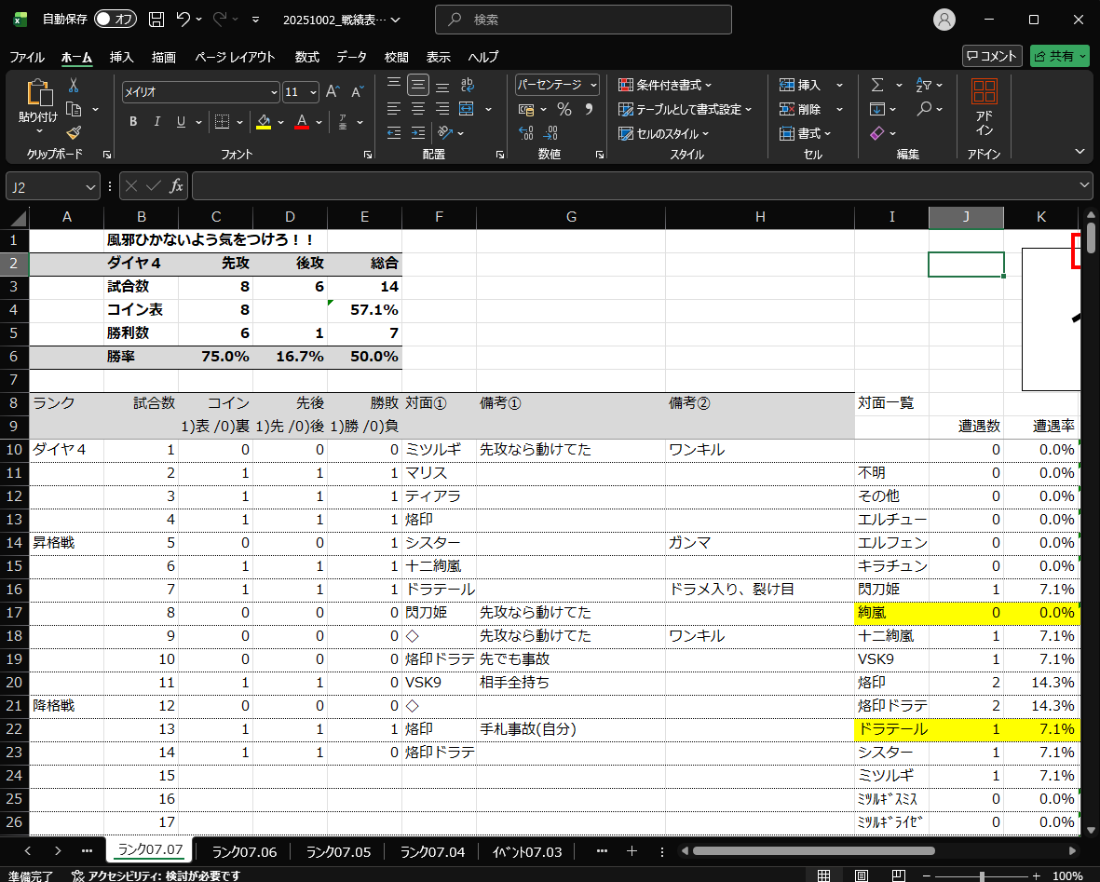
Task: Click the zoom slider handle
Action: 982,875
